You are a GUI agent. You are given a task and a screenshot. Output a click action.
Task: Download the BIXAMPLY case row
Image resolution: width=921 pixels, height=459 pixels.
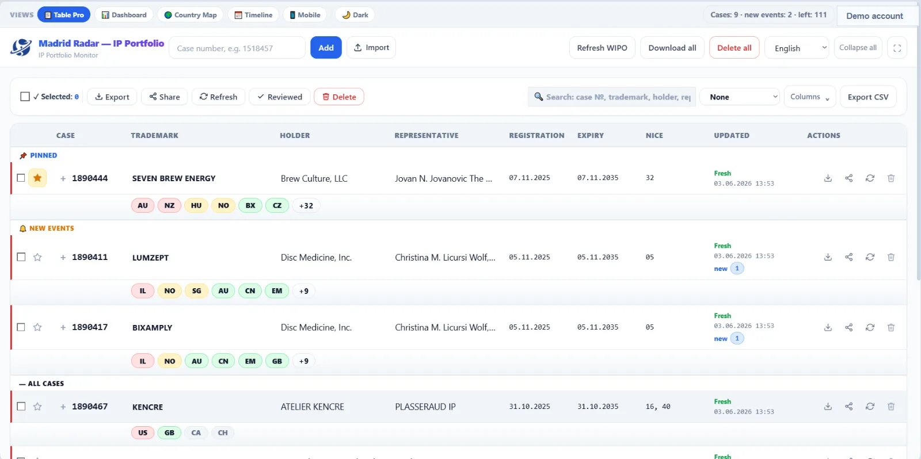point(828,327)
